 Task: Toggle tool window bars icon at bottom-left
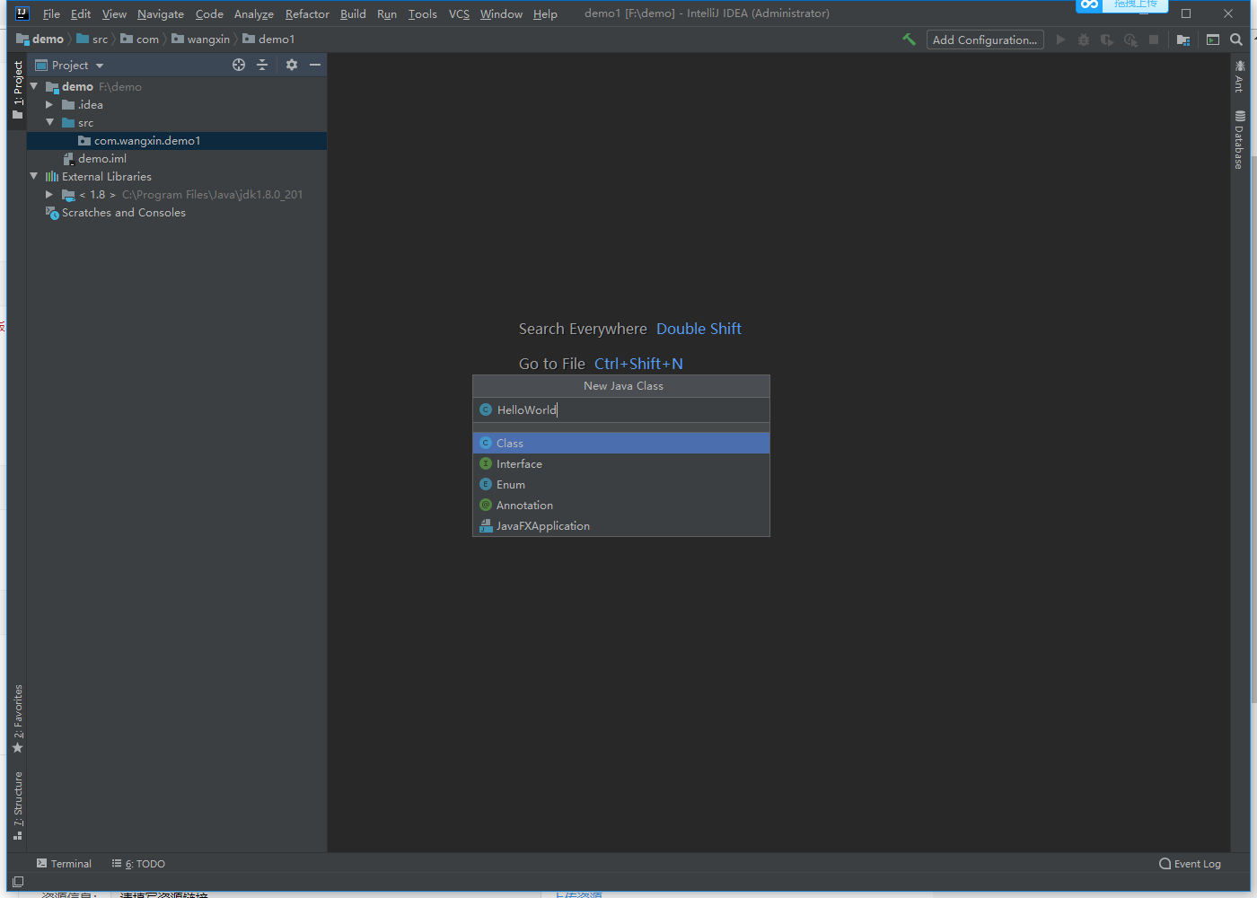point(18,882)
